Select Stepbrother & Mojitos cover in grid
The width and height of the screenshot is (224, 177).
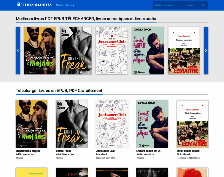pyautogui.click(x=32, y=124)
